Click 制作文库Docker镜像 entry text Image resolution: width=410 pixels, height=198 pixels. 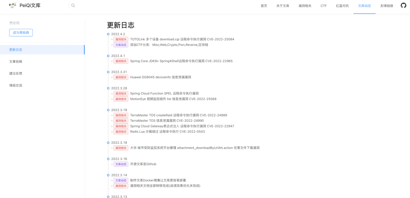coord(158,180)
